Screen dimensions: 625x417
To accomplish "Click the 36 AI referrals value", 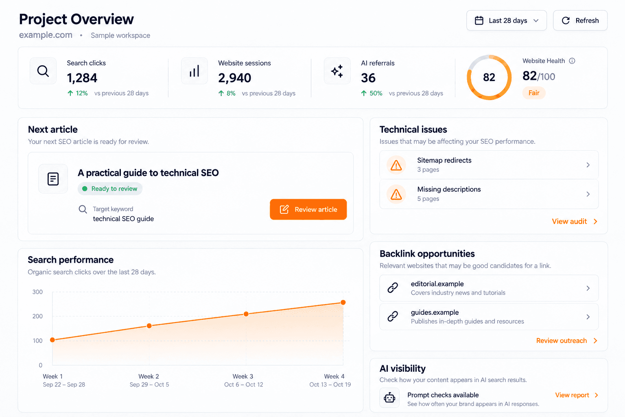I will (368, 78).
